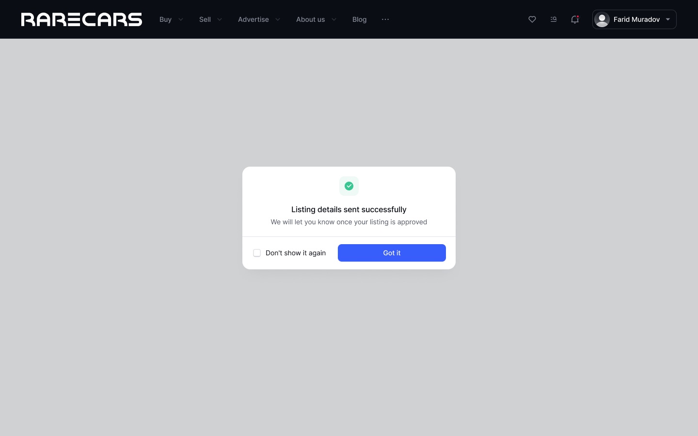Image resolution: width=698 pixels, height=436 pixels.
Task: Click the Listing details sent successfully heading
Action: pyautogui.click(x=349, y=209)
